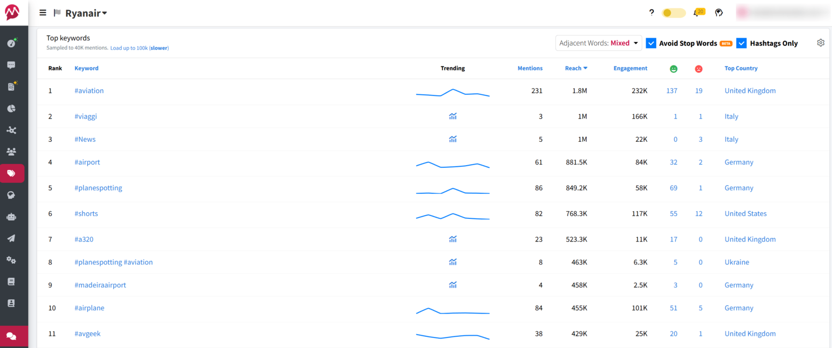Open the #avgeek keyword
832x348 pixels.
pyautogui.click(x=87, y=334)
